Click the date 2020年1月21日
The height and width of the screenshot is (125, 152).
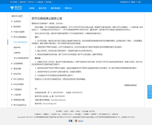tap(130, 85)
